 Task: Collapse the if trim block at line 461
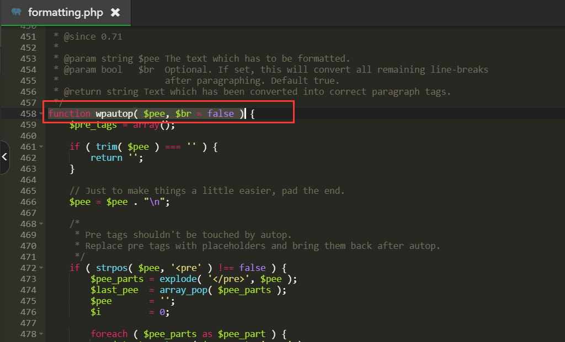(x=41, y=147)
